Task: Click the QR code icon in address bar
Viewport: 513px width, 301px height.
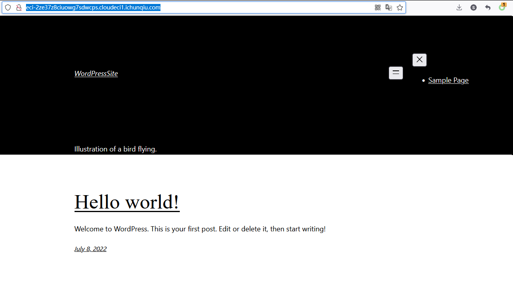Action: (x=378, y=7)
